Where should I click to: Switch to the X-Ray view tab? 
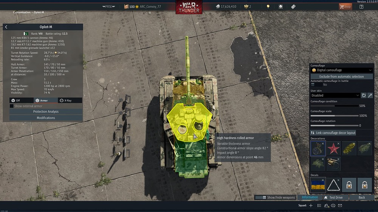70,100
